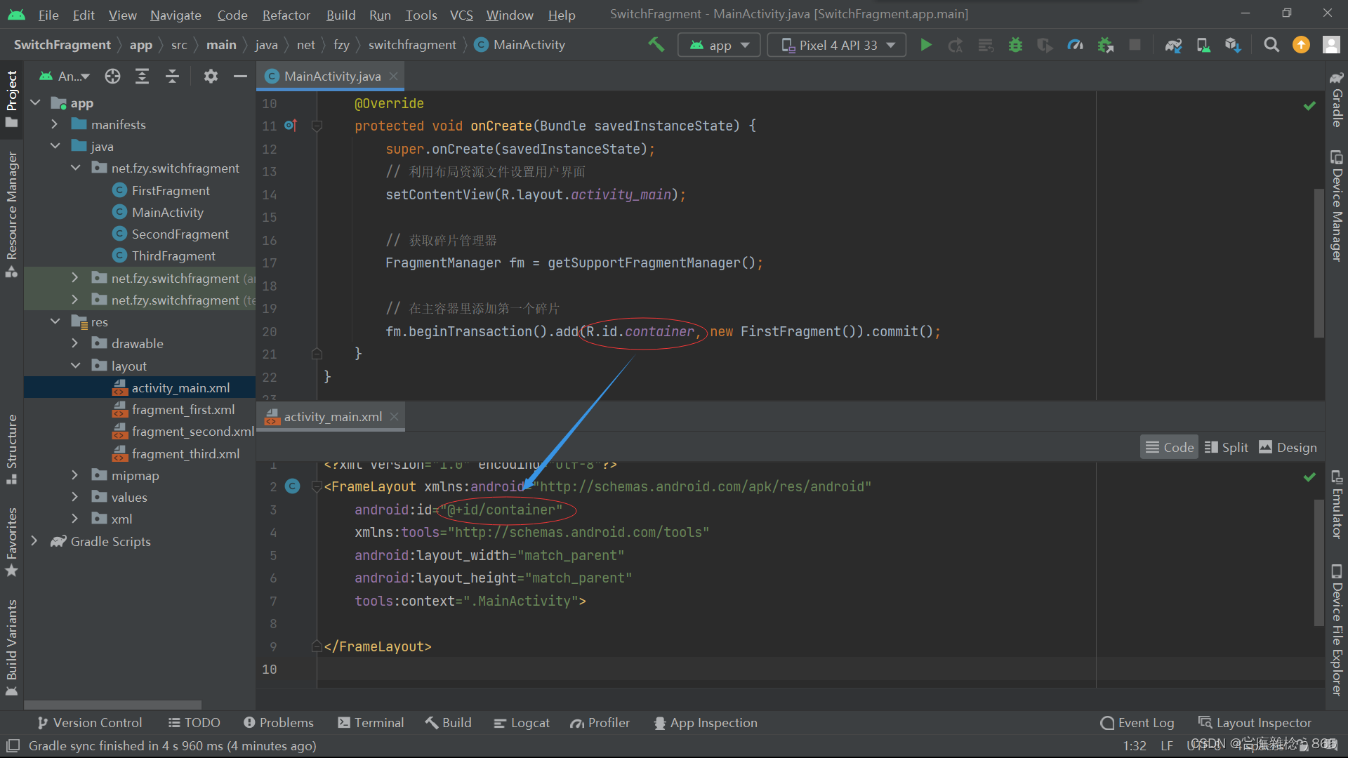
Task: Start debugging with the bug icon
Action: point(1015,45)
